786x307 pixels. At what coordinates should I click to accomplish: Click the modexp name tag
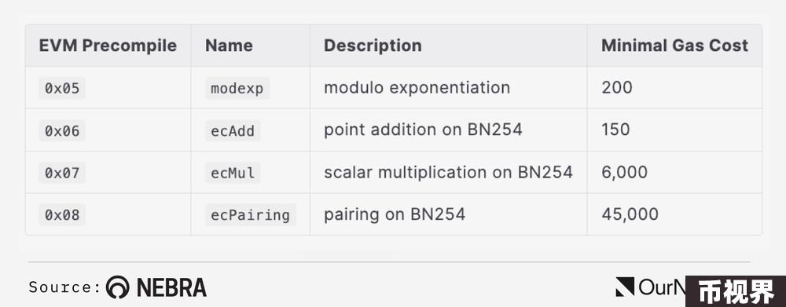coord(237,89)
